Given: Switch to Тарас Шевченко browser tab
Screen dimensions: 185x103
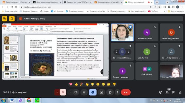Looking at the screenshot, I should 16,2.
